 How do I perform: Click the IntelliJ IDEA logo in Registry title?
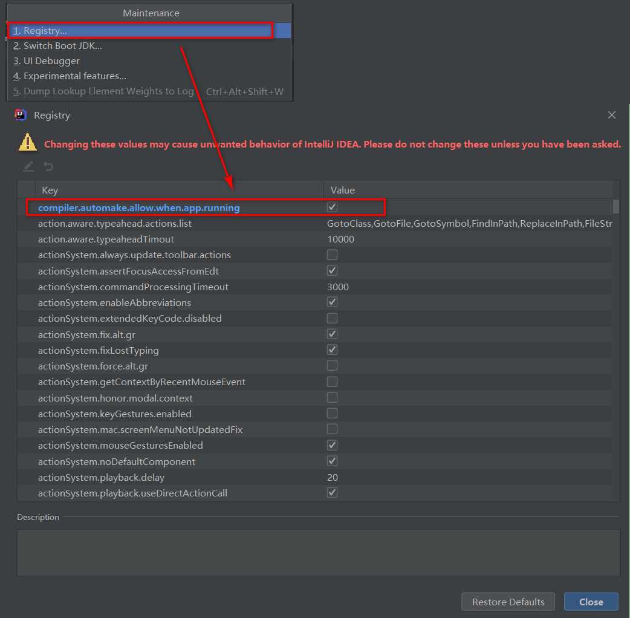coord(21,115)
